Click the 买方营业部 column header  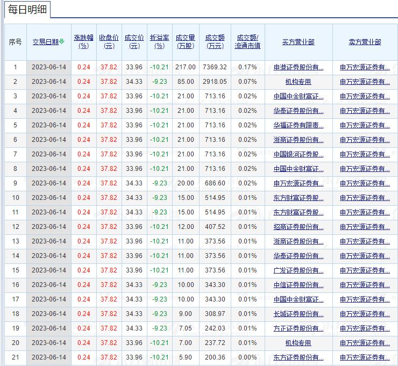[x=298, y=42]
